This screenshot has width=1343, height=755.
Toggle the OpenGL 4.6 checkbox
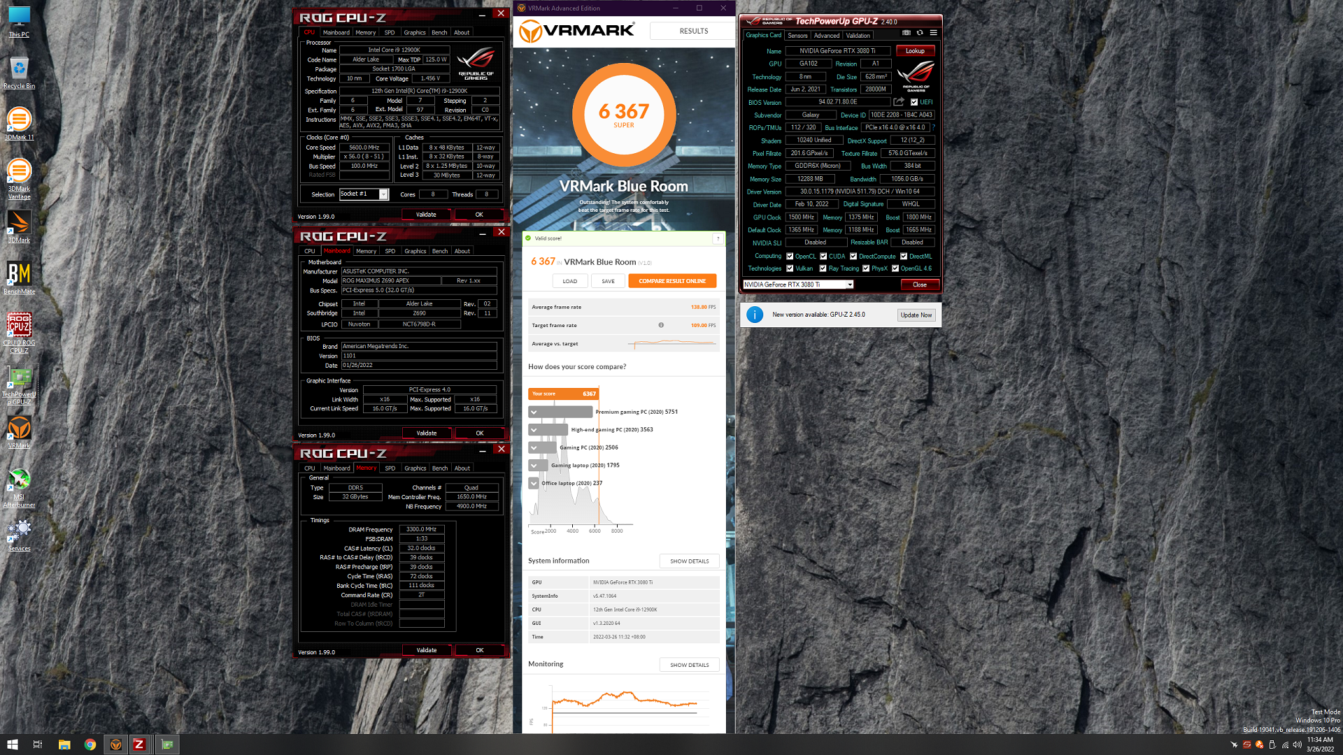895,268
